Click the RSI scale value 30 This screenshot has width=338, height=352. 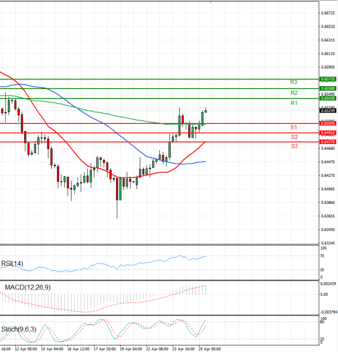[322, 270]
